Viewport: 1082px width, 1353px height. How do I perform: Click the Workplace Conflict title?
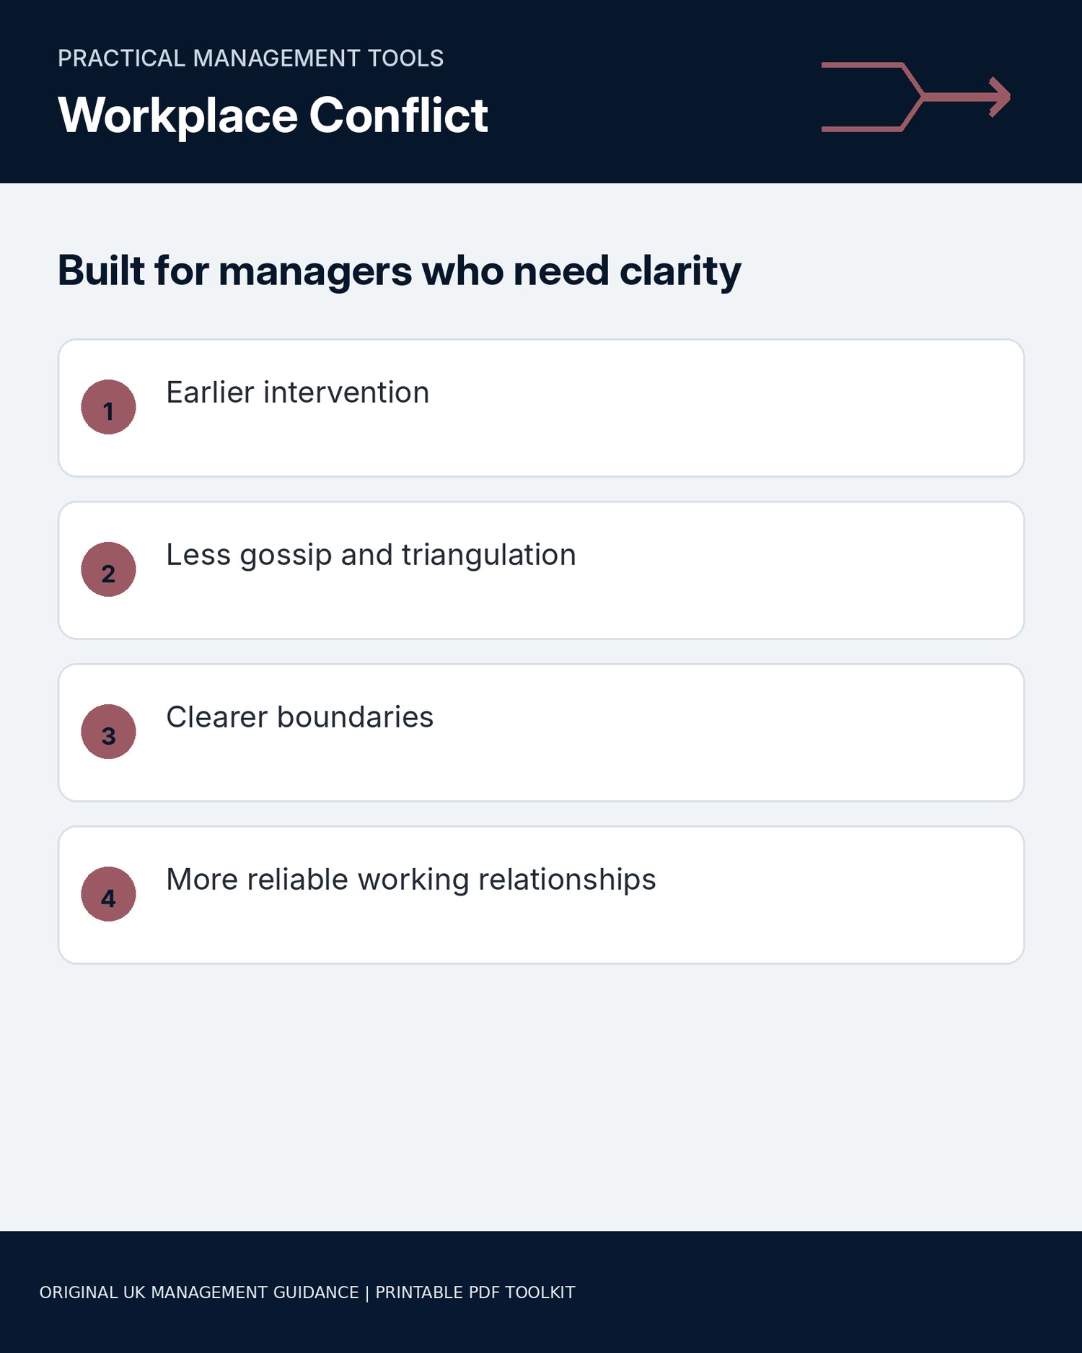pyautogui.click(x=273, y=115)
